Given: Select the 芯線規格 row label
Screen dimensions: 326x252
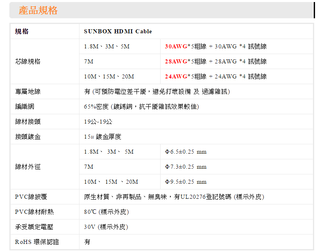Looking at the screenshot, I should click(28, 61).
